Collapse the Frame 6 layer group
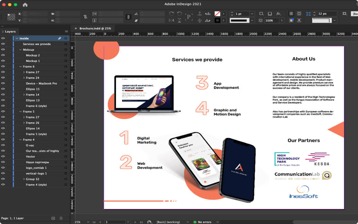The height and width of the screenshot is (224, 358). click(x=20, y=67)
